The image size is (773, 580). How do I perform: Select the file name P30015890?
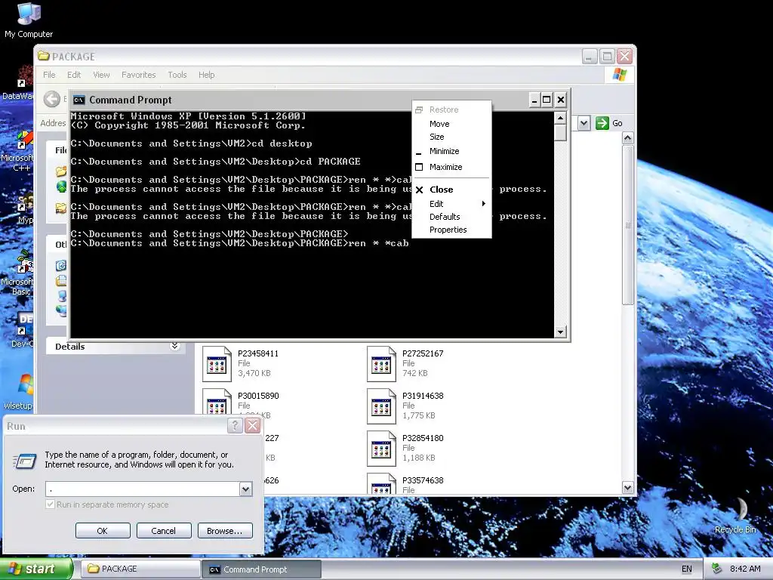(258, 396)
